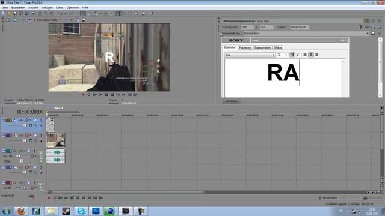Viewport: 385px width, 216px height.
Task: Solo video track 1
Action: tap(41, 120)
